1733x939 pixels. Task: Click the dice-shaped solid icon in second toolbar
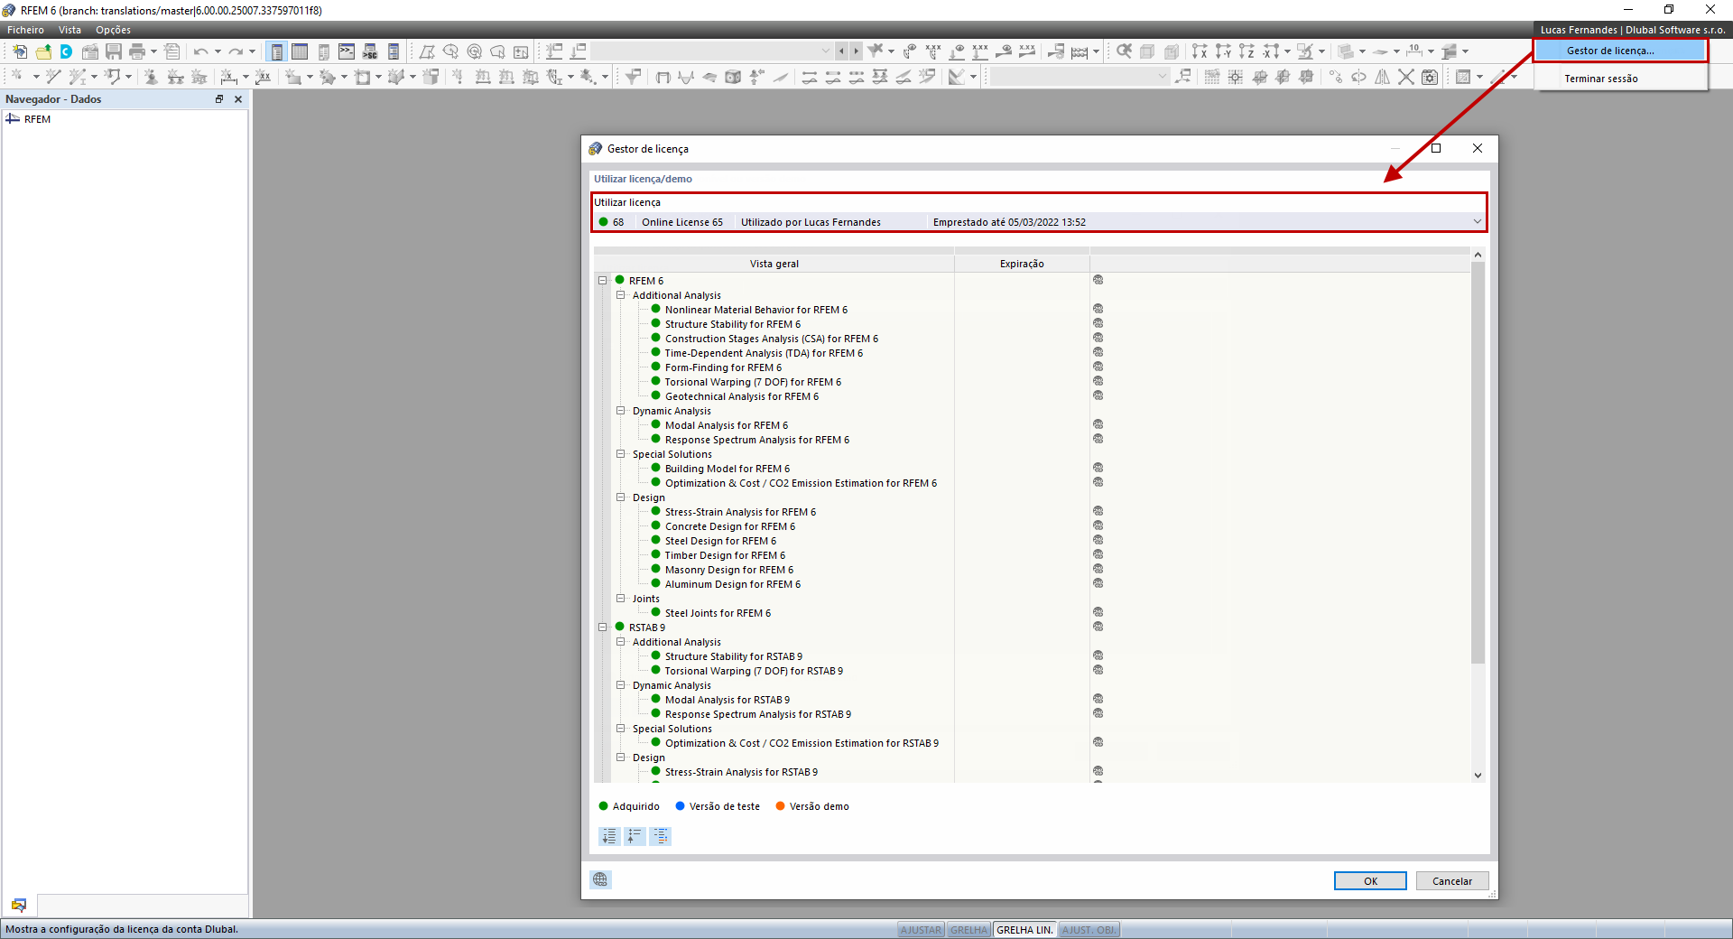pos(733,77)
